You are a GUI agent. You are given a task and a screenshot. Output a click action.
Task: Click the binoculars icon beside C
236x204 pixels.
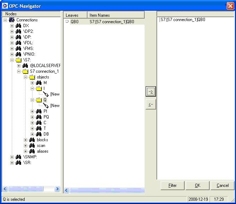point(39,123)
